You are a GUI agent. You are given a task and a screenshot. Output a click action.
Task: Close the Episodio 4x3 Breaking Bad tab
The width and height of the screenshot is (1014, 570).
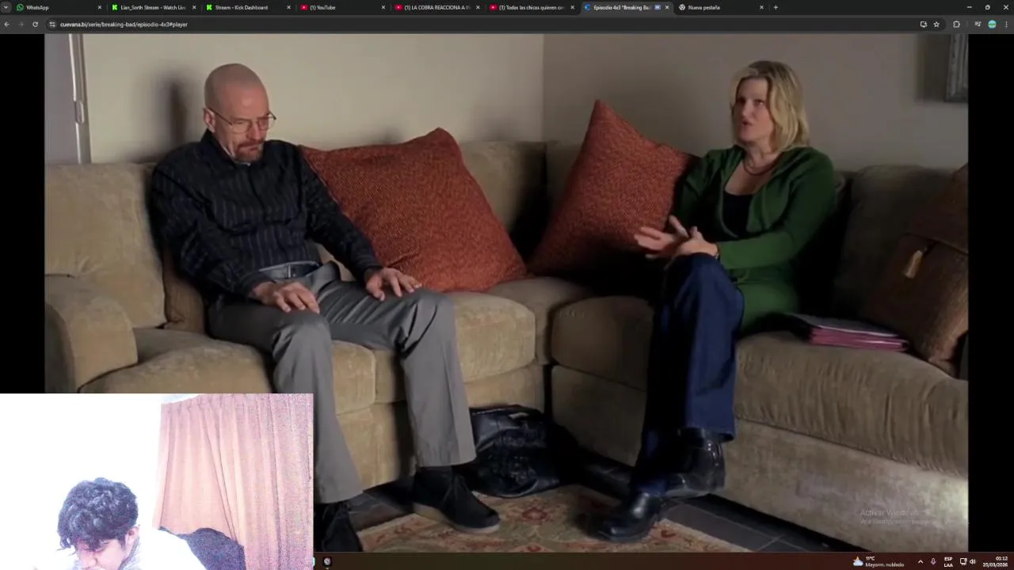(667, 7)
